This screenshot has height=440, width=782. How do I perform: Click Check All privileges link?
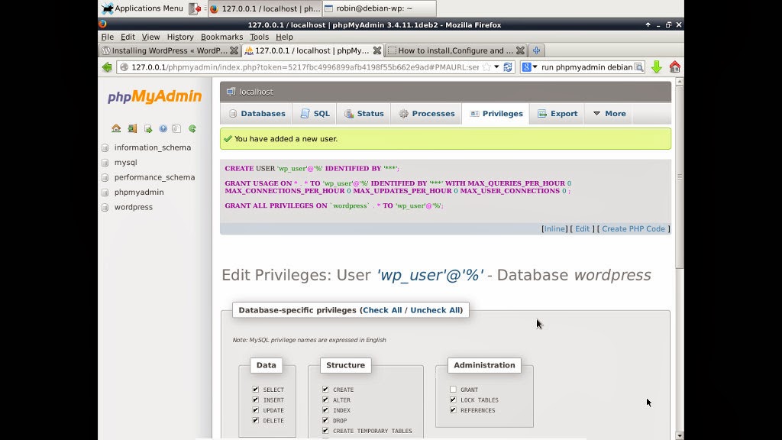click(x=382, y=310)
